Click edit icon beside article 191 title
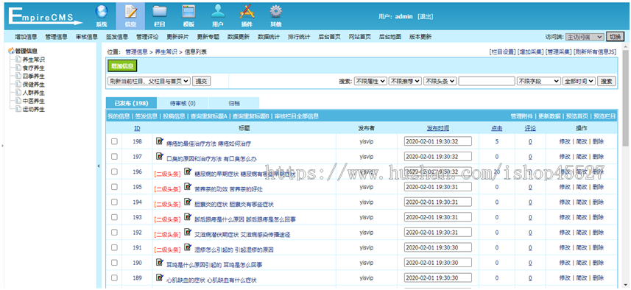This screenshot has height=290, width=631. (x=188, y=247)
